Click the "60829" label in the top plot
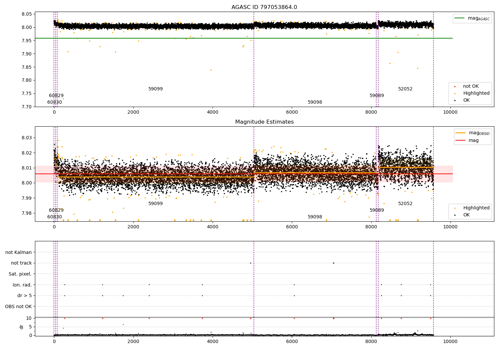This screenshot has height=349, width=499. click(56, 96)
